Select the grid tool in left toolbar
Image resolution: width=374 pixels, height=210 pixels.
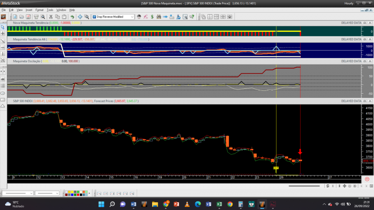coord(3,85)
